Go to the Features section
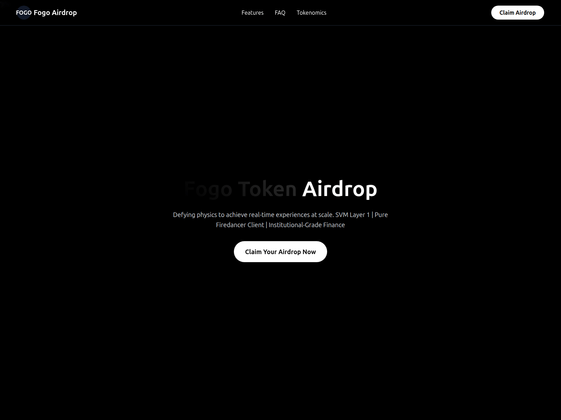Screen dimensions: 561x420 tap(252, 13)
